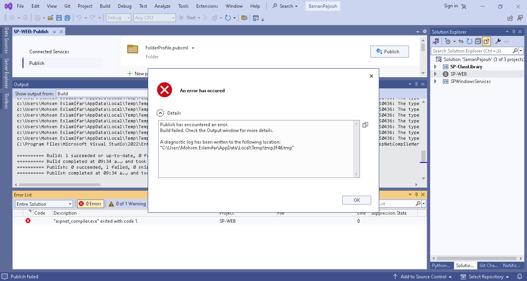Click the SP-WEB globe project icon

[446, 74]
